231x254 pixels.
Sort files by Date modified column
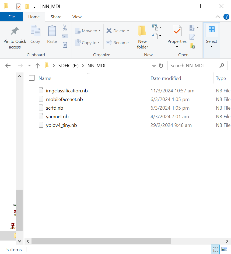(166, 78)
